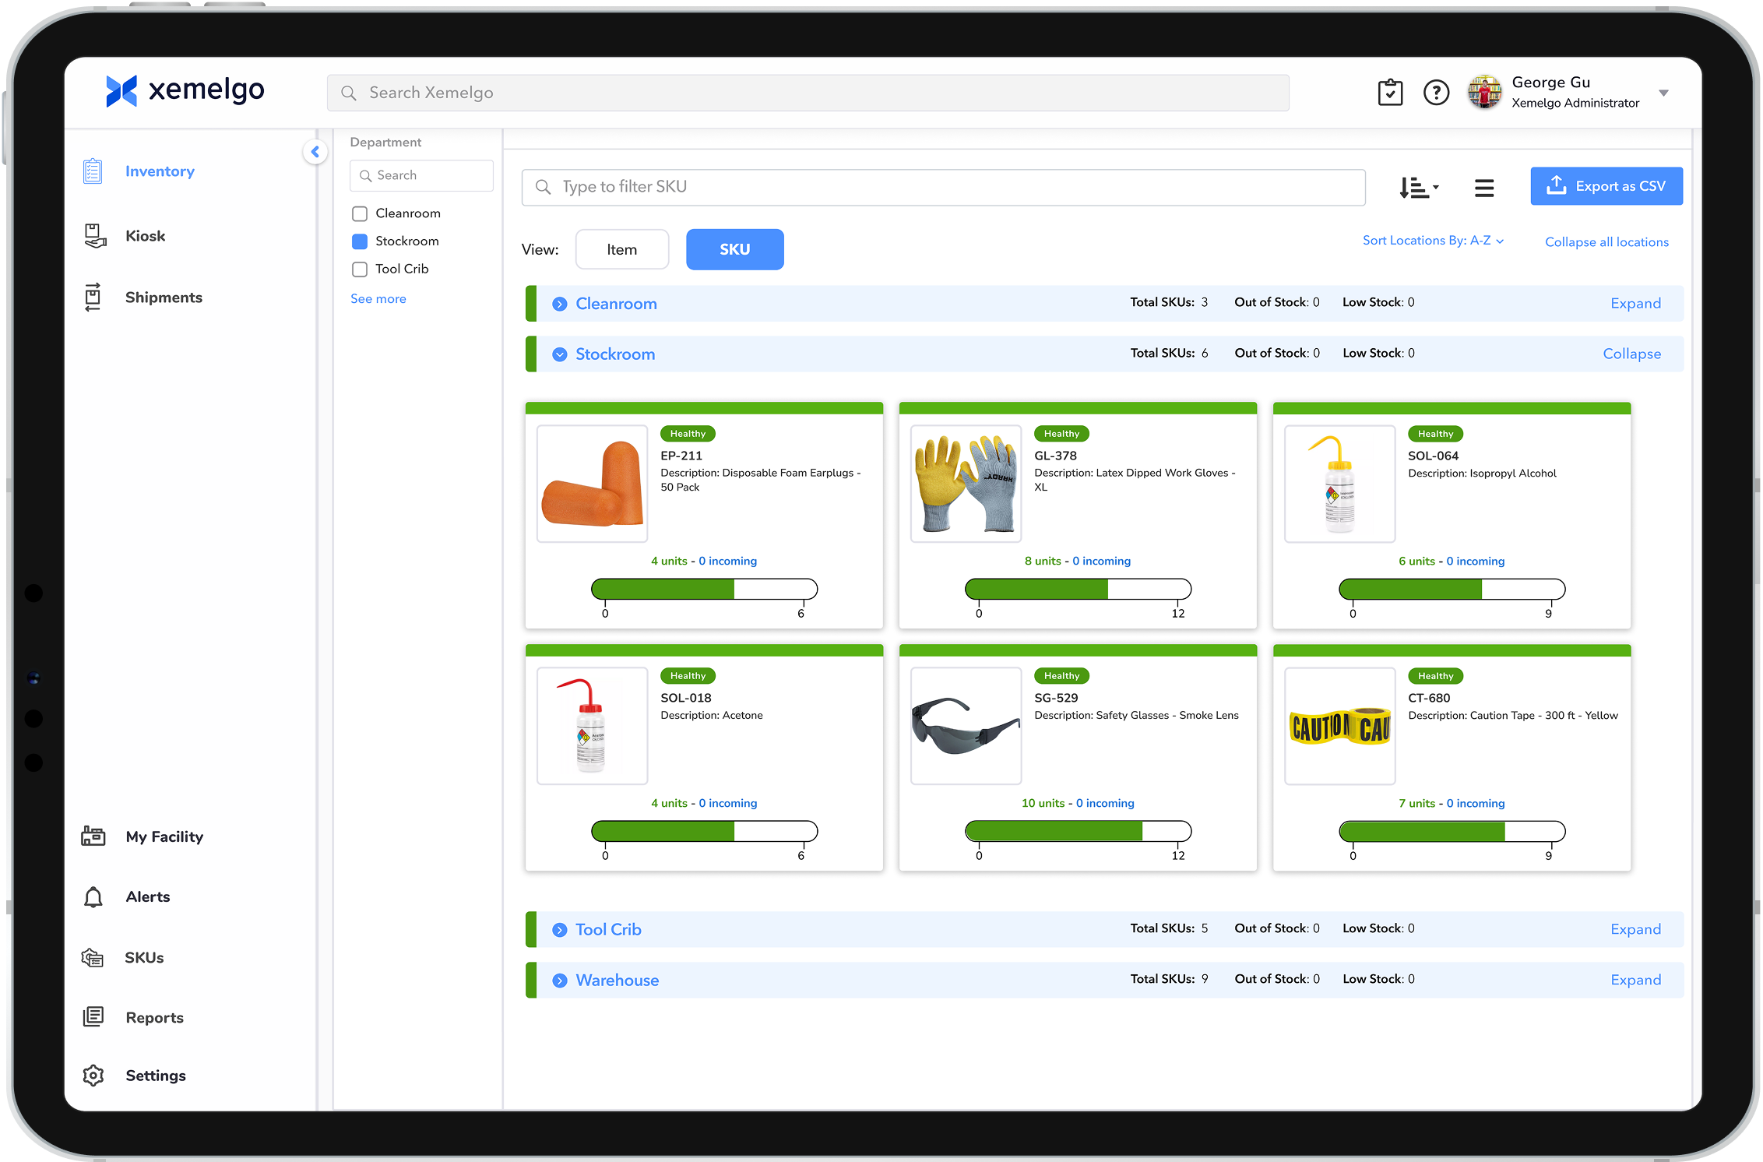This screenshot has height=1162, width=1763.
Task: Expand Tool Crib using its arrow icon
Action: coord(560,930)
